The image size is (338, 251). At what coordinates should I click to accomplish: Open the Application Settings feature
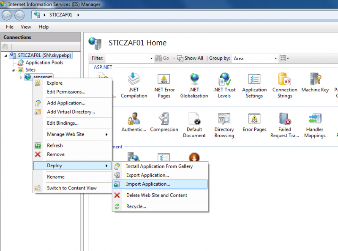click(254, 85)
